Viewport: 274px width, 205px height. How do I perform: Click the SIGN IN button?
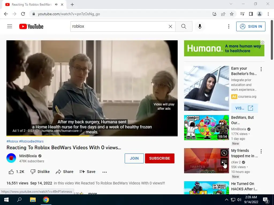[251, 26]
